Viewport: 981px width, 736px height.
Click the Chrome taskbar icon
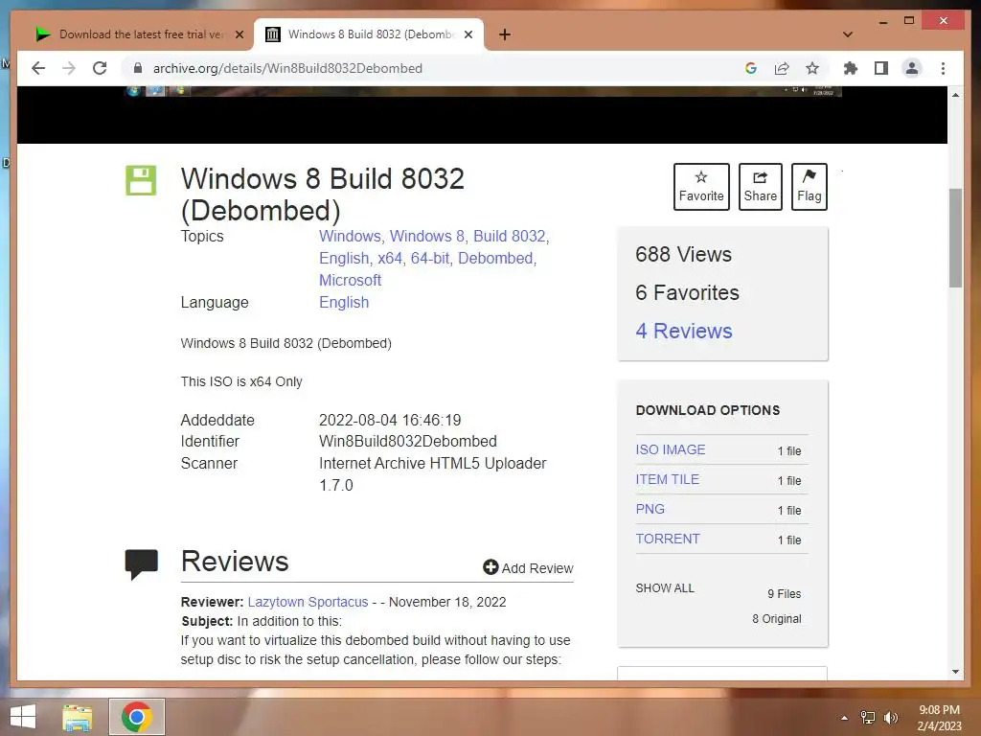(136, 717)
